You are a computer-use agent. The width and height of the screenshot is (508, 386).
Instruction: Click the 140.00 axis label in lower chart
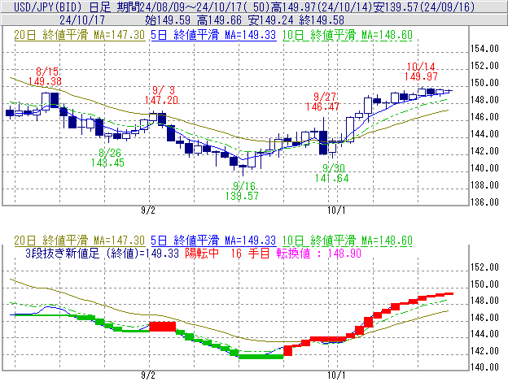[484, 367]
